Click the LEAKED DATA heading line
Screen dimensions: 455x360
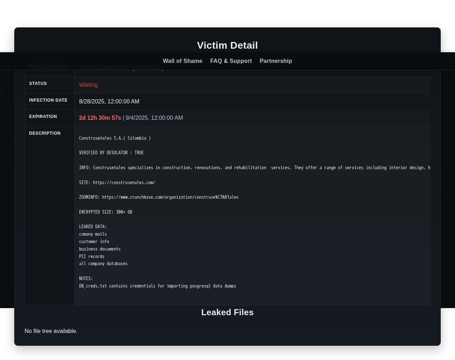pyautogui.click(x=93, y=227)
